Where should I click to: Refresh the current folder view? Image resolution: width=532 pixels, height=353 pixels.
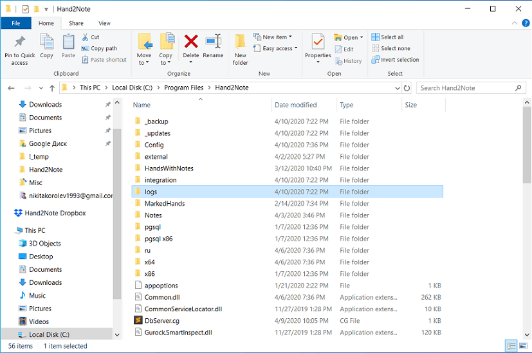pos(407,88)
